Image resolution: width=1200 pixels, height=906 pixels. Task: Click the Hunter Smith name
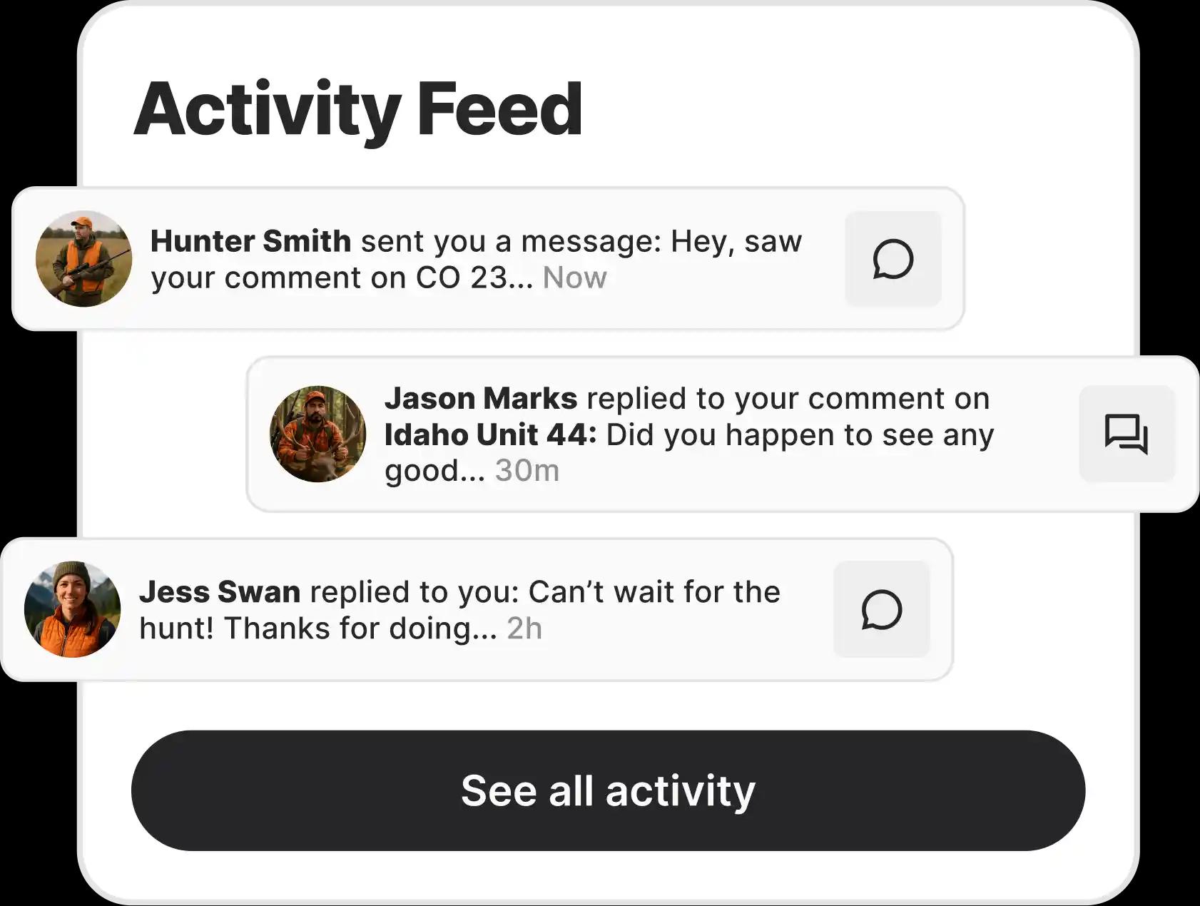coord(250,241)
